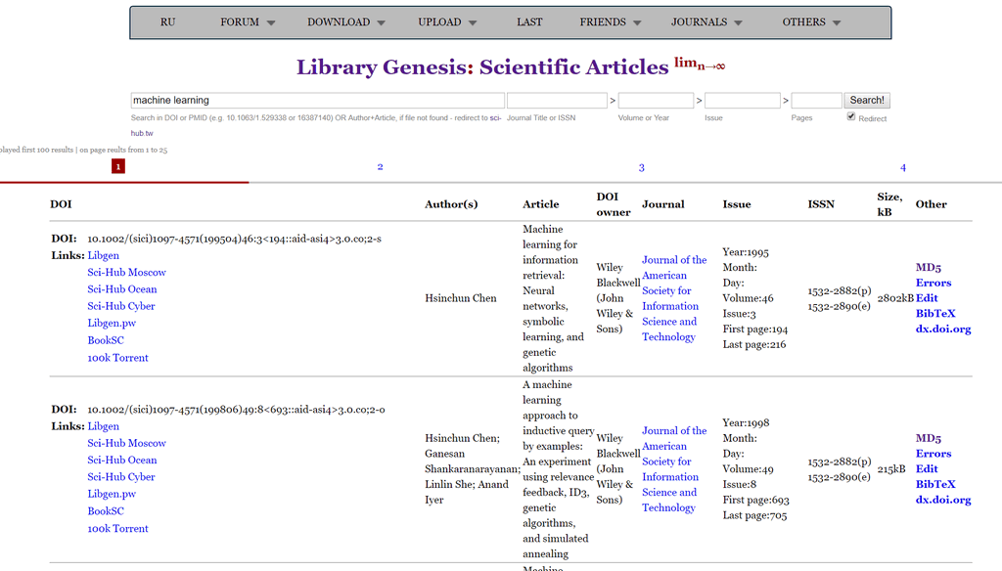Open journal link for the 1995 article

[x=674, y=298]
